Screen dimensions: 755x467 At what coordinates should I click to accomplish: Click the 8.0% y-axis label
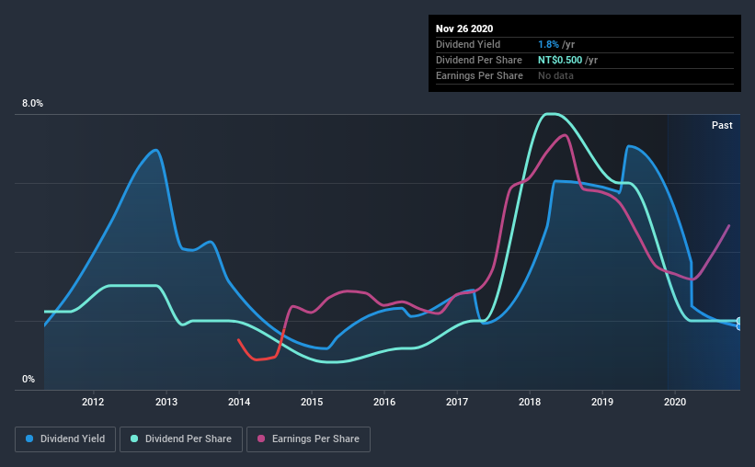tap(32, 104)
